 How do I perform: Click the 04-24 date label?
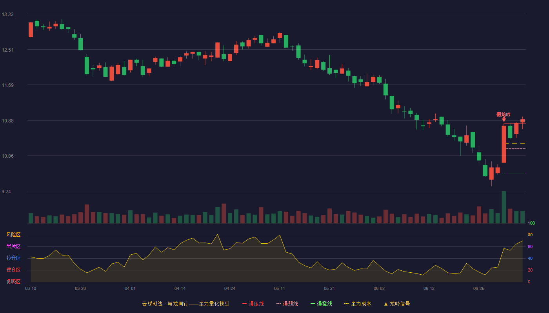click(230, 288)
